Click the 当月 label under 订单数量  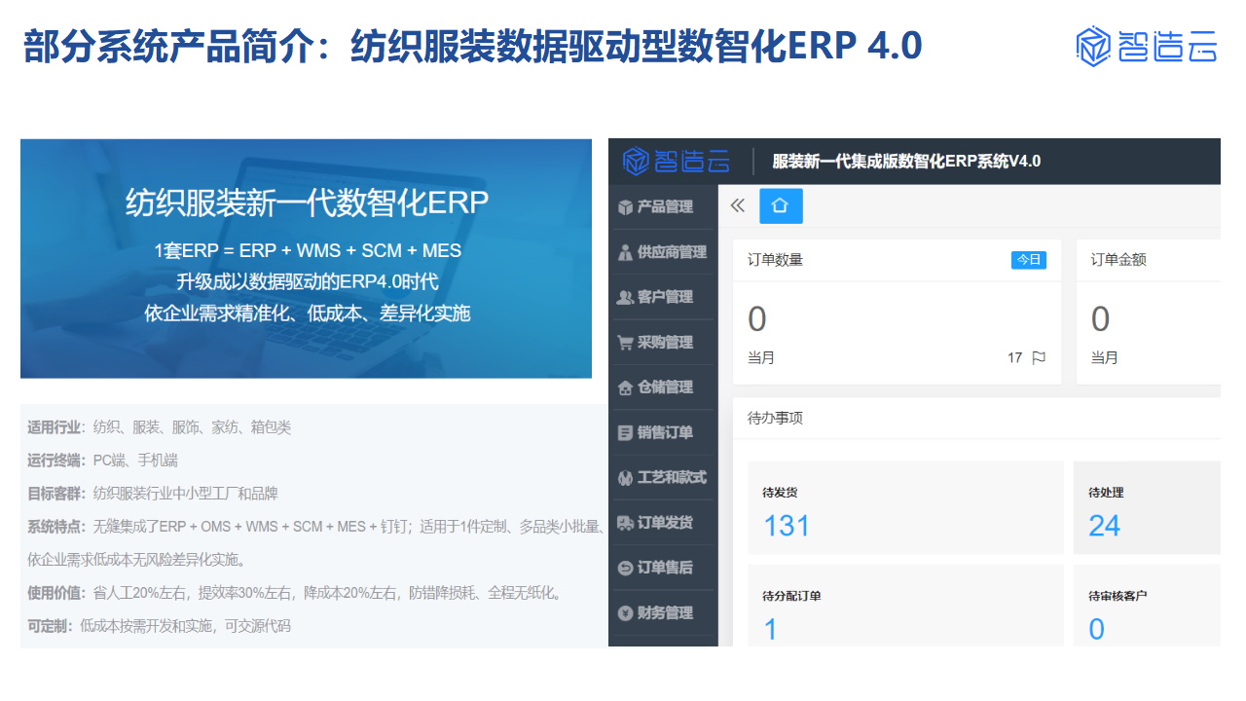click(x=761, y=358)
